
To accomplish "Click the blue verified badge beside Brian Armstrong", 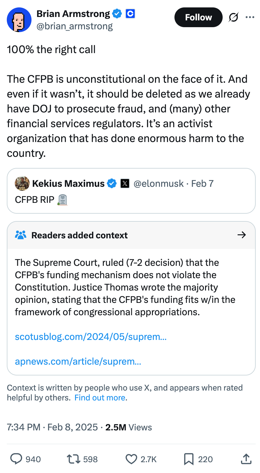I will 117,14.
